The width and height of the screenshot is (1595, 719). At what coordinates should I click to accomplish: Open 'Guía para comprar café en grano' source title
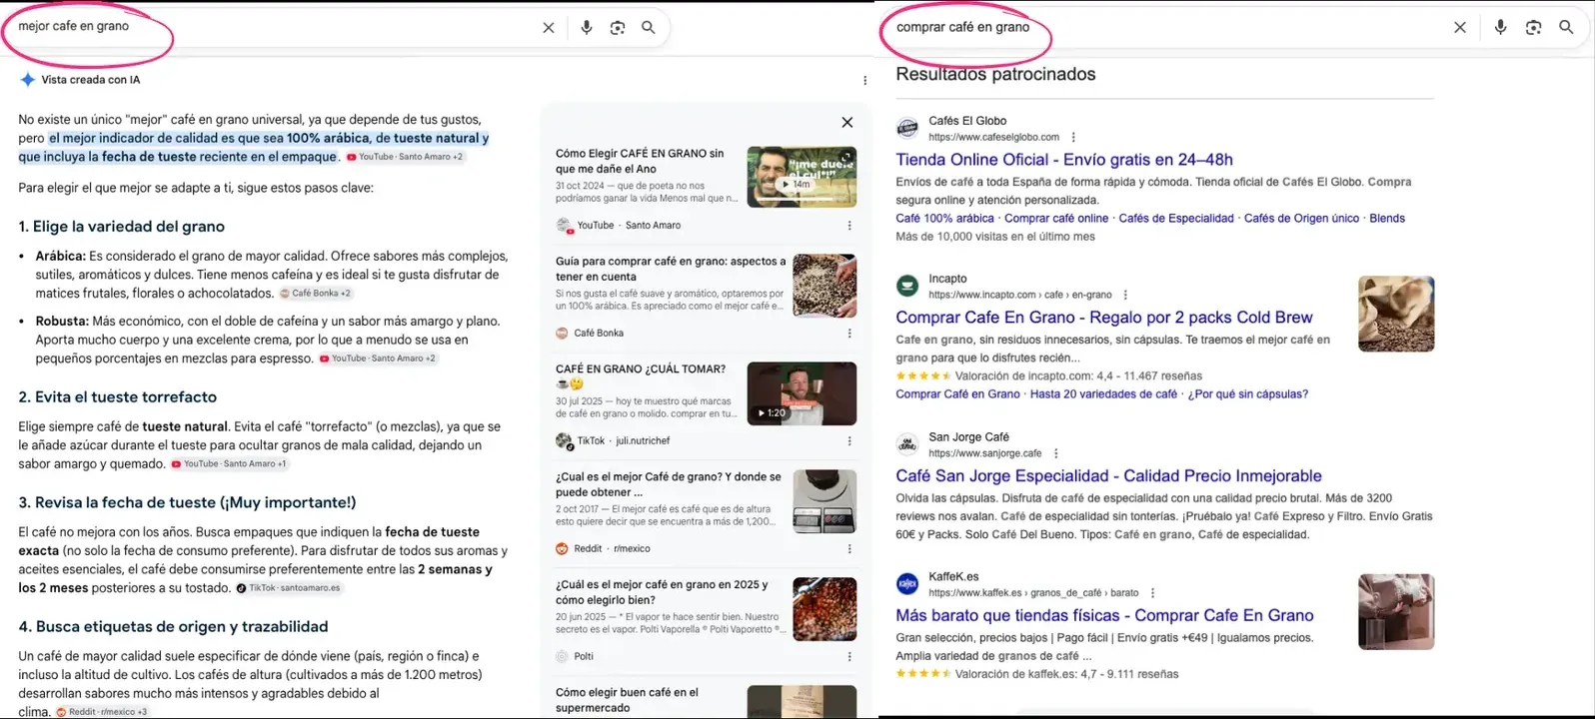click(671, 269)
